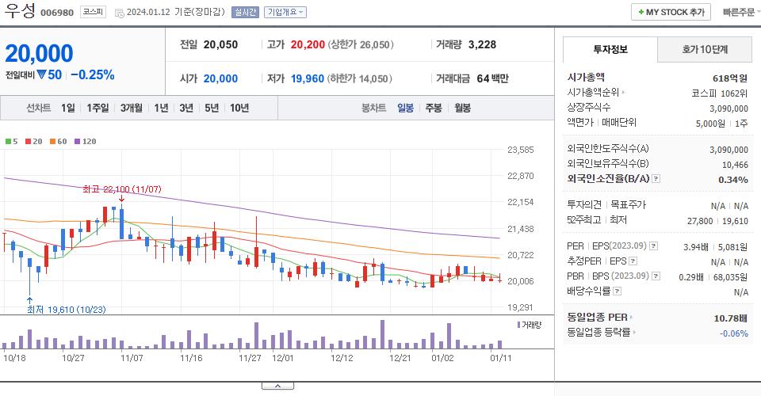Expand the 빠른주문 menu
This screenshot has height=396, width=761.
740,12
